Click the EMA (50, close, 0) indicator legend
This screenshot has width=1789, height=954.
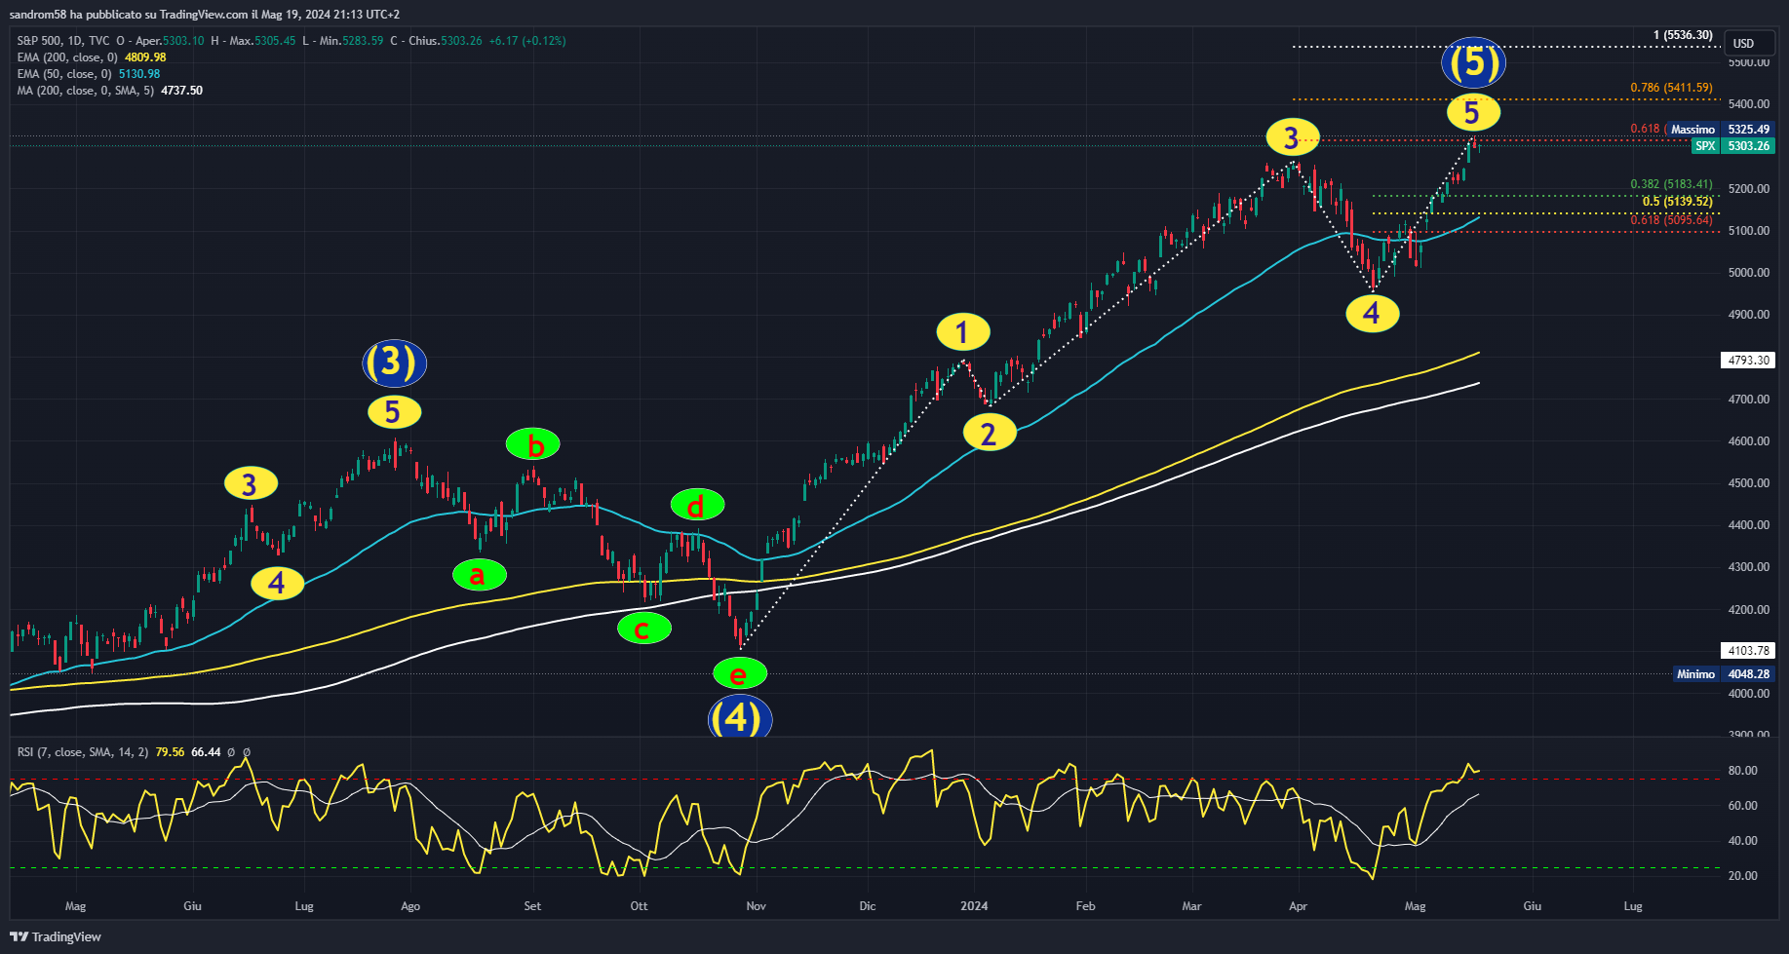click(x=63, y=74)
